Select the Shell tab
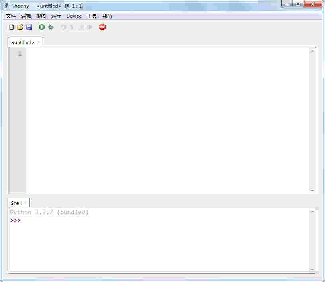Image resolution: width=325 pixels, height=282 pixels. (16, 203)
